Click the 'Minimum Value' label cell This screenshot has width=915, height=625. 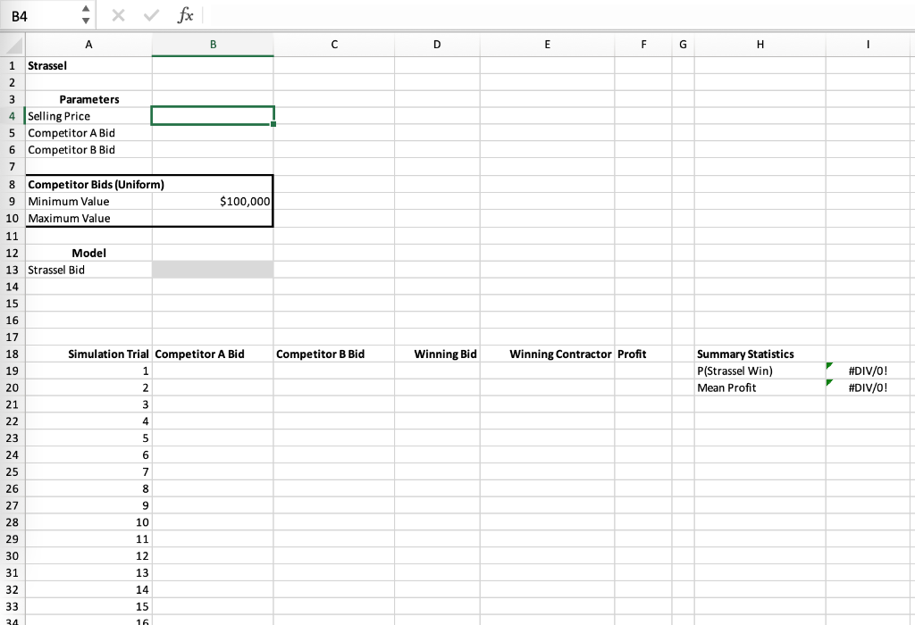(88, 201)
